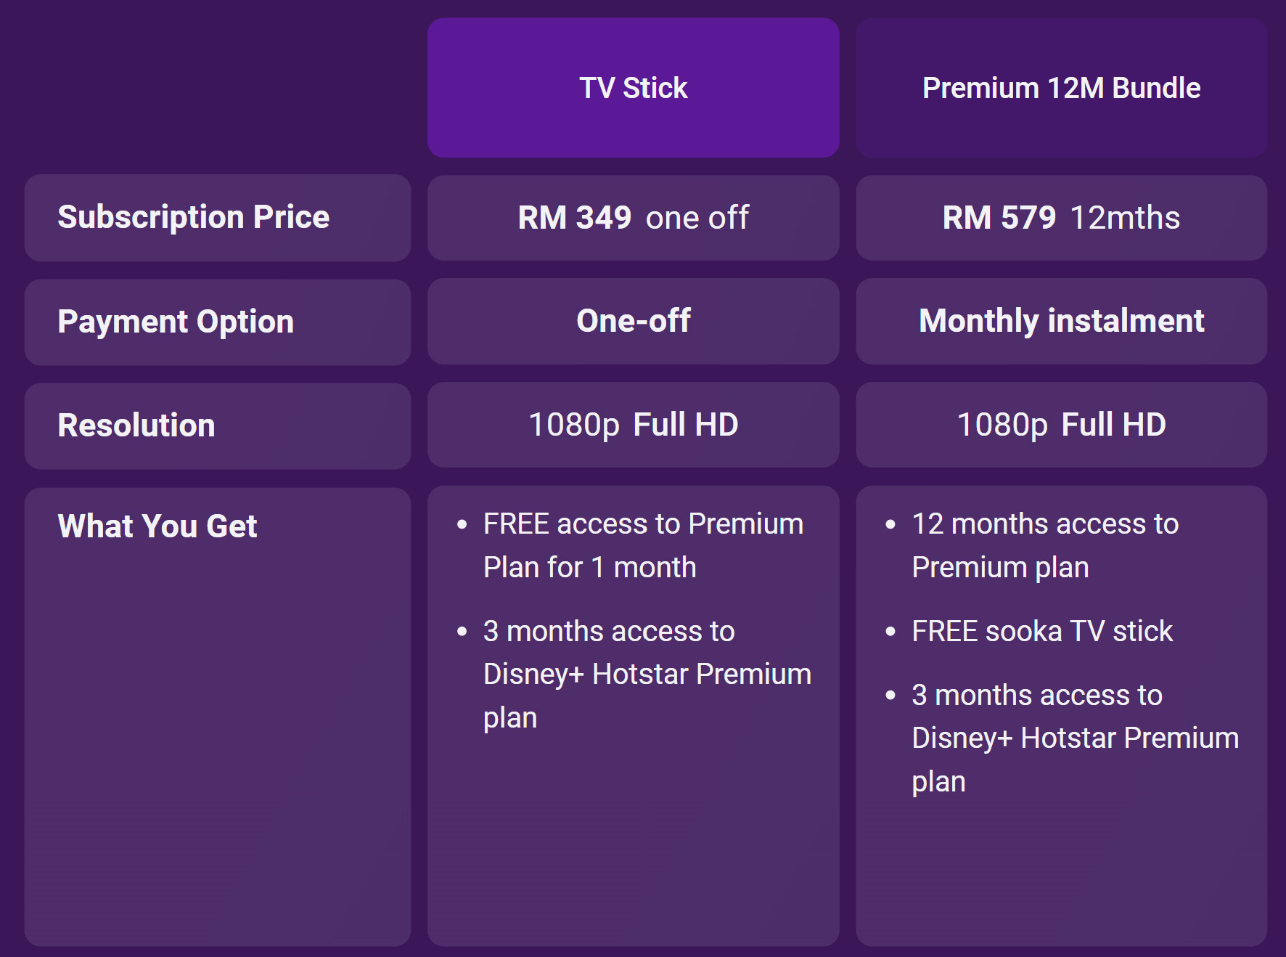The image size is (1286, 957).
Task: Click the 'one off' text beside RM 349
Action: [697, 218]
